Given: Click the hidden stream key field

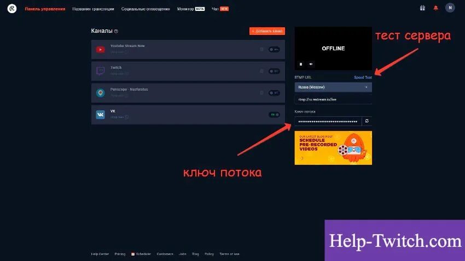Looking at the screenshot, I should (328, 121).
